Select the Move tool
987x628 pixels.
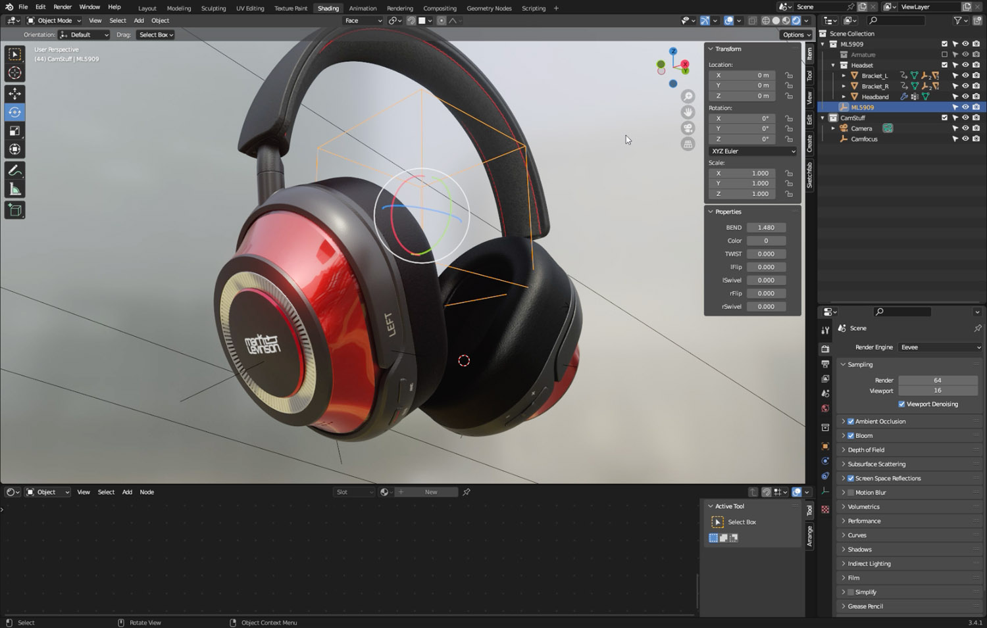pyautogui.click(x=14, y=94)
